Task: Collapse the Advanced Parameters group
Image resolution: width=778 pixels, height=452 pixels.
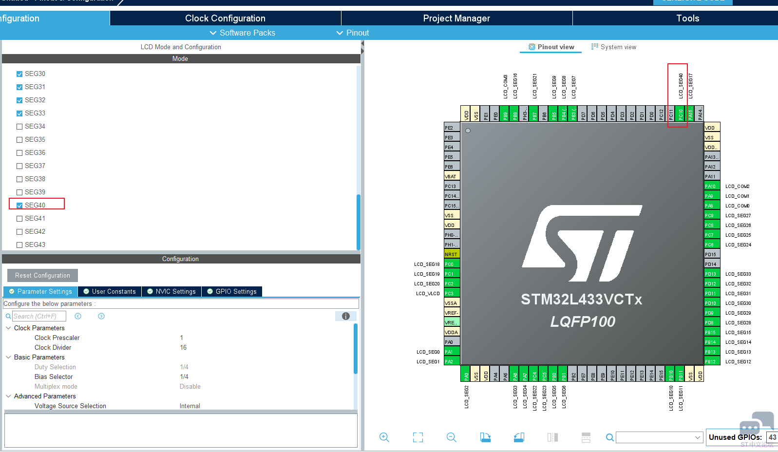Action: pyautogui.click(x=8, y=396)
